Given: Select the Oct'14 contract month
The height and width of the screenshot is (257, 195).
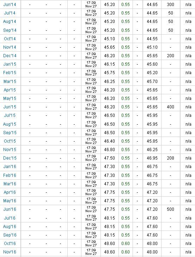Looking at the screenshot, I should tap(10, 39).
